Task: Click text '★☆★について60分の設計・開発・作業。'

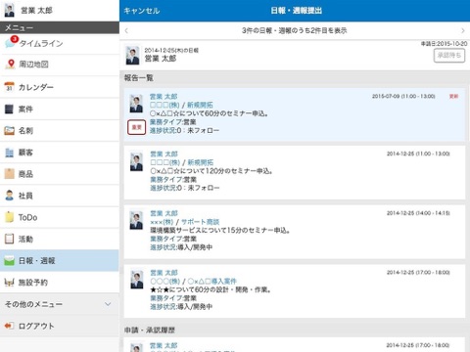Action: [211, 289]
